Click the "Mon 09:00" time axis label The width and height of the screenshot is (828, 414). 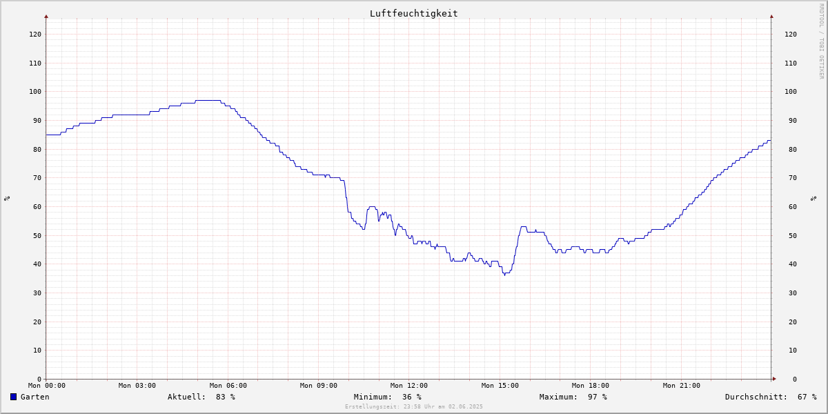(x=319, y=386)
